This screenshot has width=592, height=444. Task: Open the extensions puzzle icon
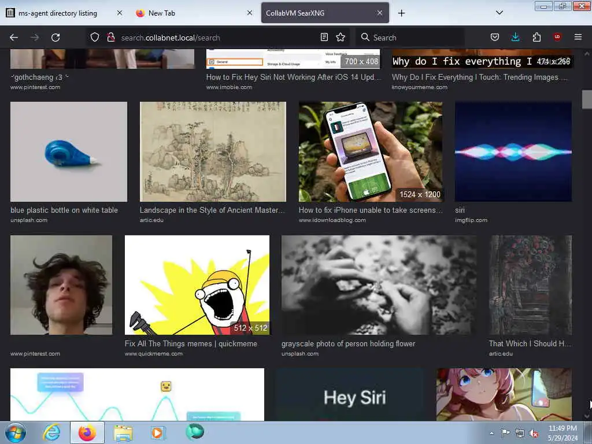(x=536, y=37)
